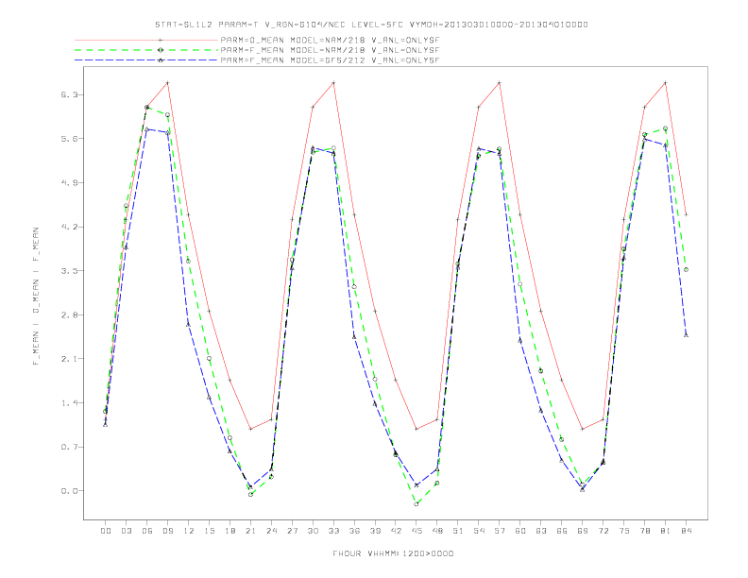The width and height of the screenshot is (748, 578).
Task: Click x-axis forecast hour label 00
Action: (x=106, y=531)
